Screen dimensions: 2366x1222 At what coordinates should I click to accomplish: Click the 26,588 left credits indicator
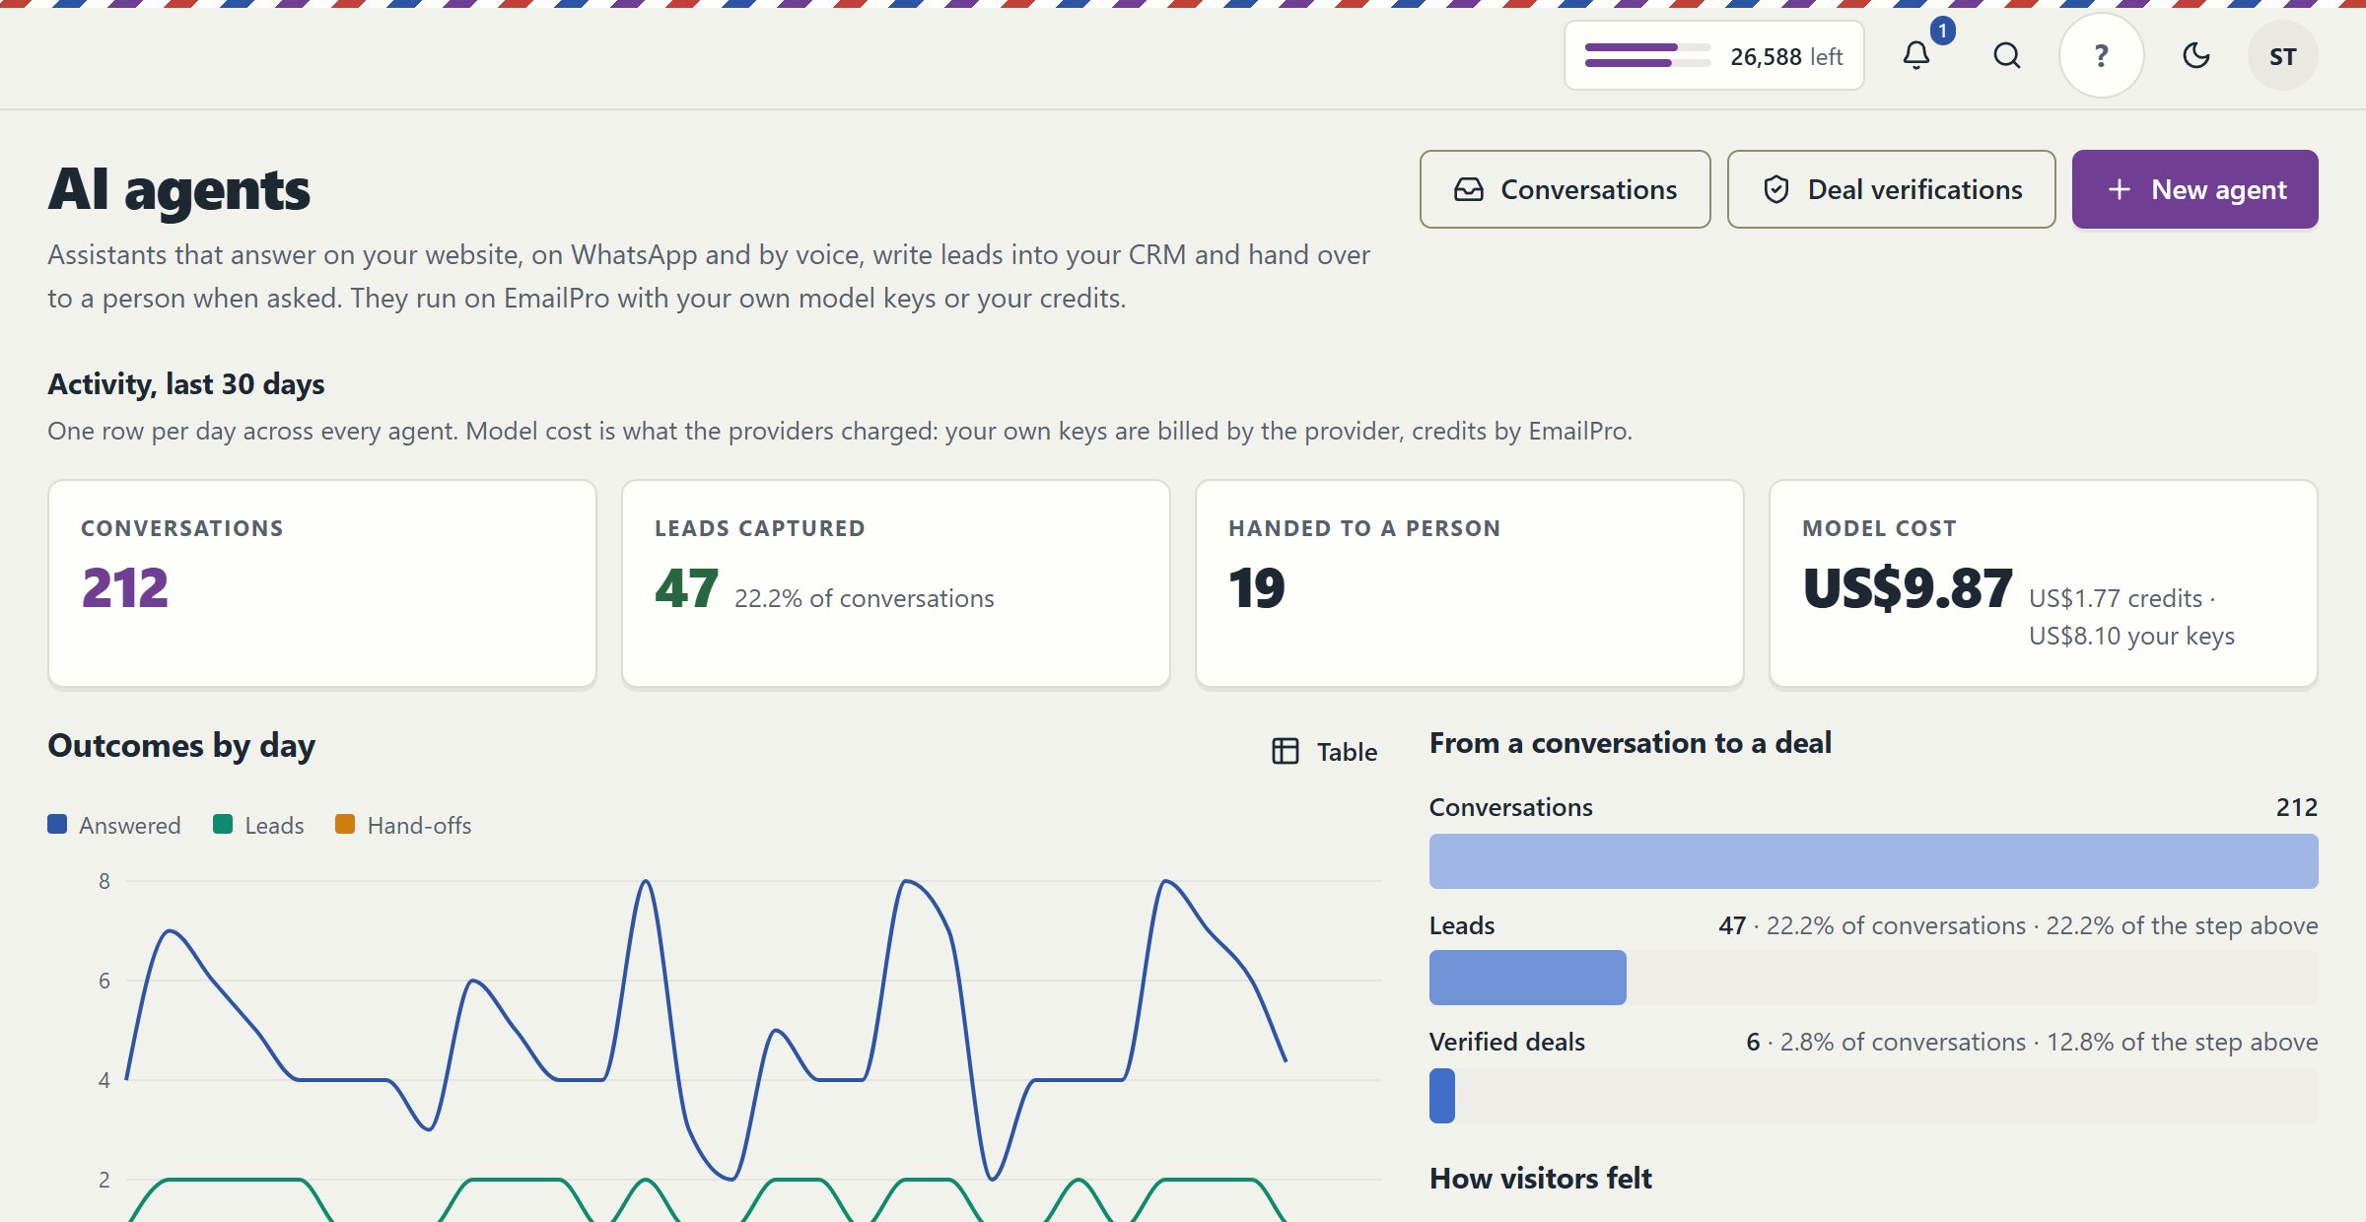click(1713, 56)
